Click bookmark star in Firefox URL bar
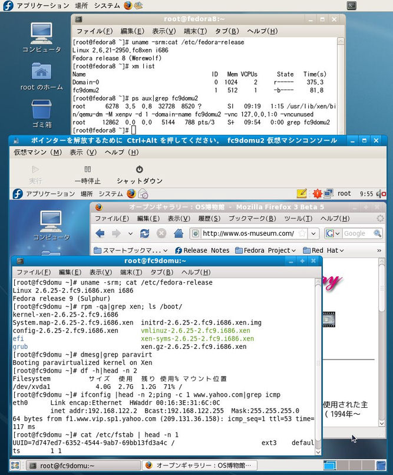 302,233
